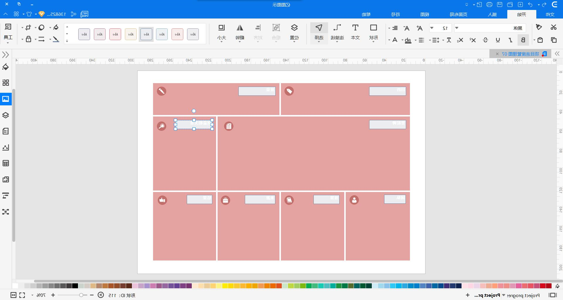563x300 pixels.
Task: Open the 大小 size tool
Action: (222, 32)
